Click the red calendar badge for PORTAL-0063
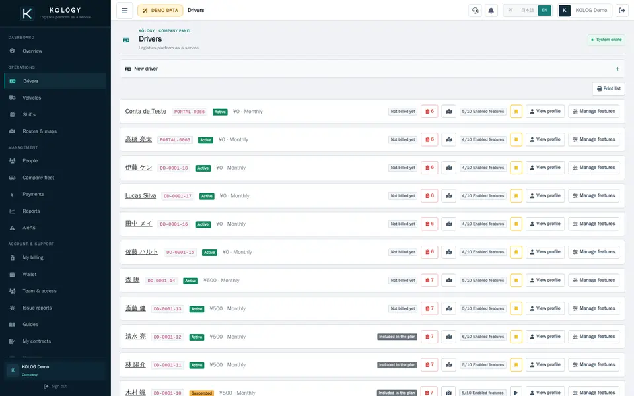This screenshot has width=634, height=396. click(429, 139)
